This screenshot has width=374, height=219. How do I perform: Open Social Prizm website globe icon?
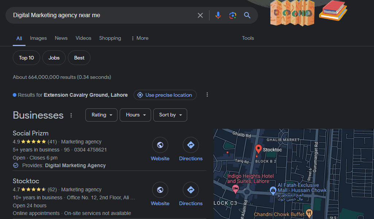tap(160, 145)
